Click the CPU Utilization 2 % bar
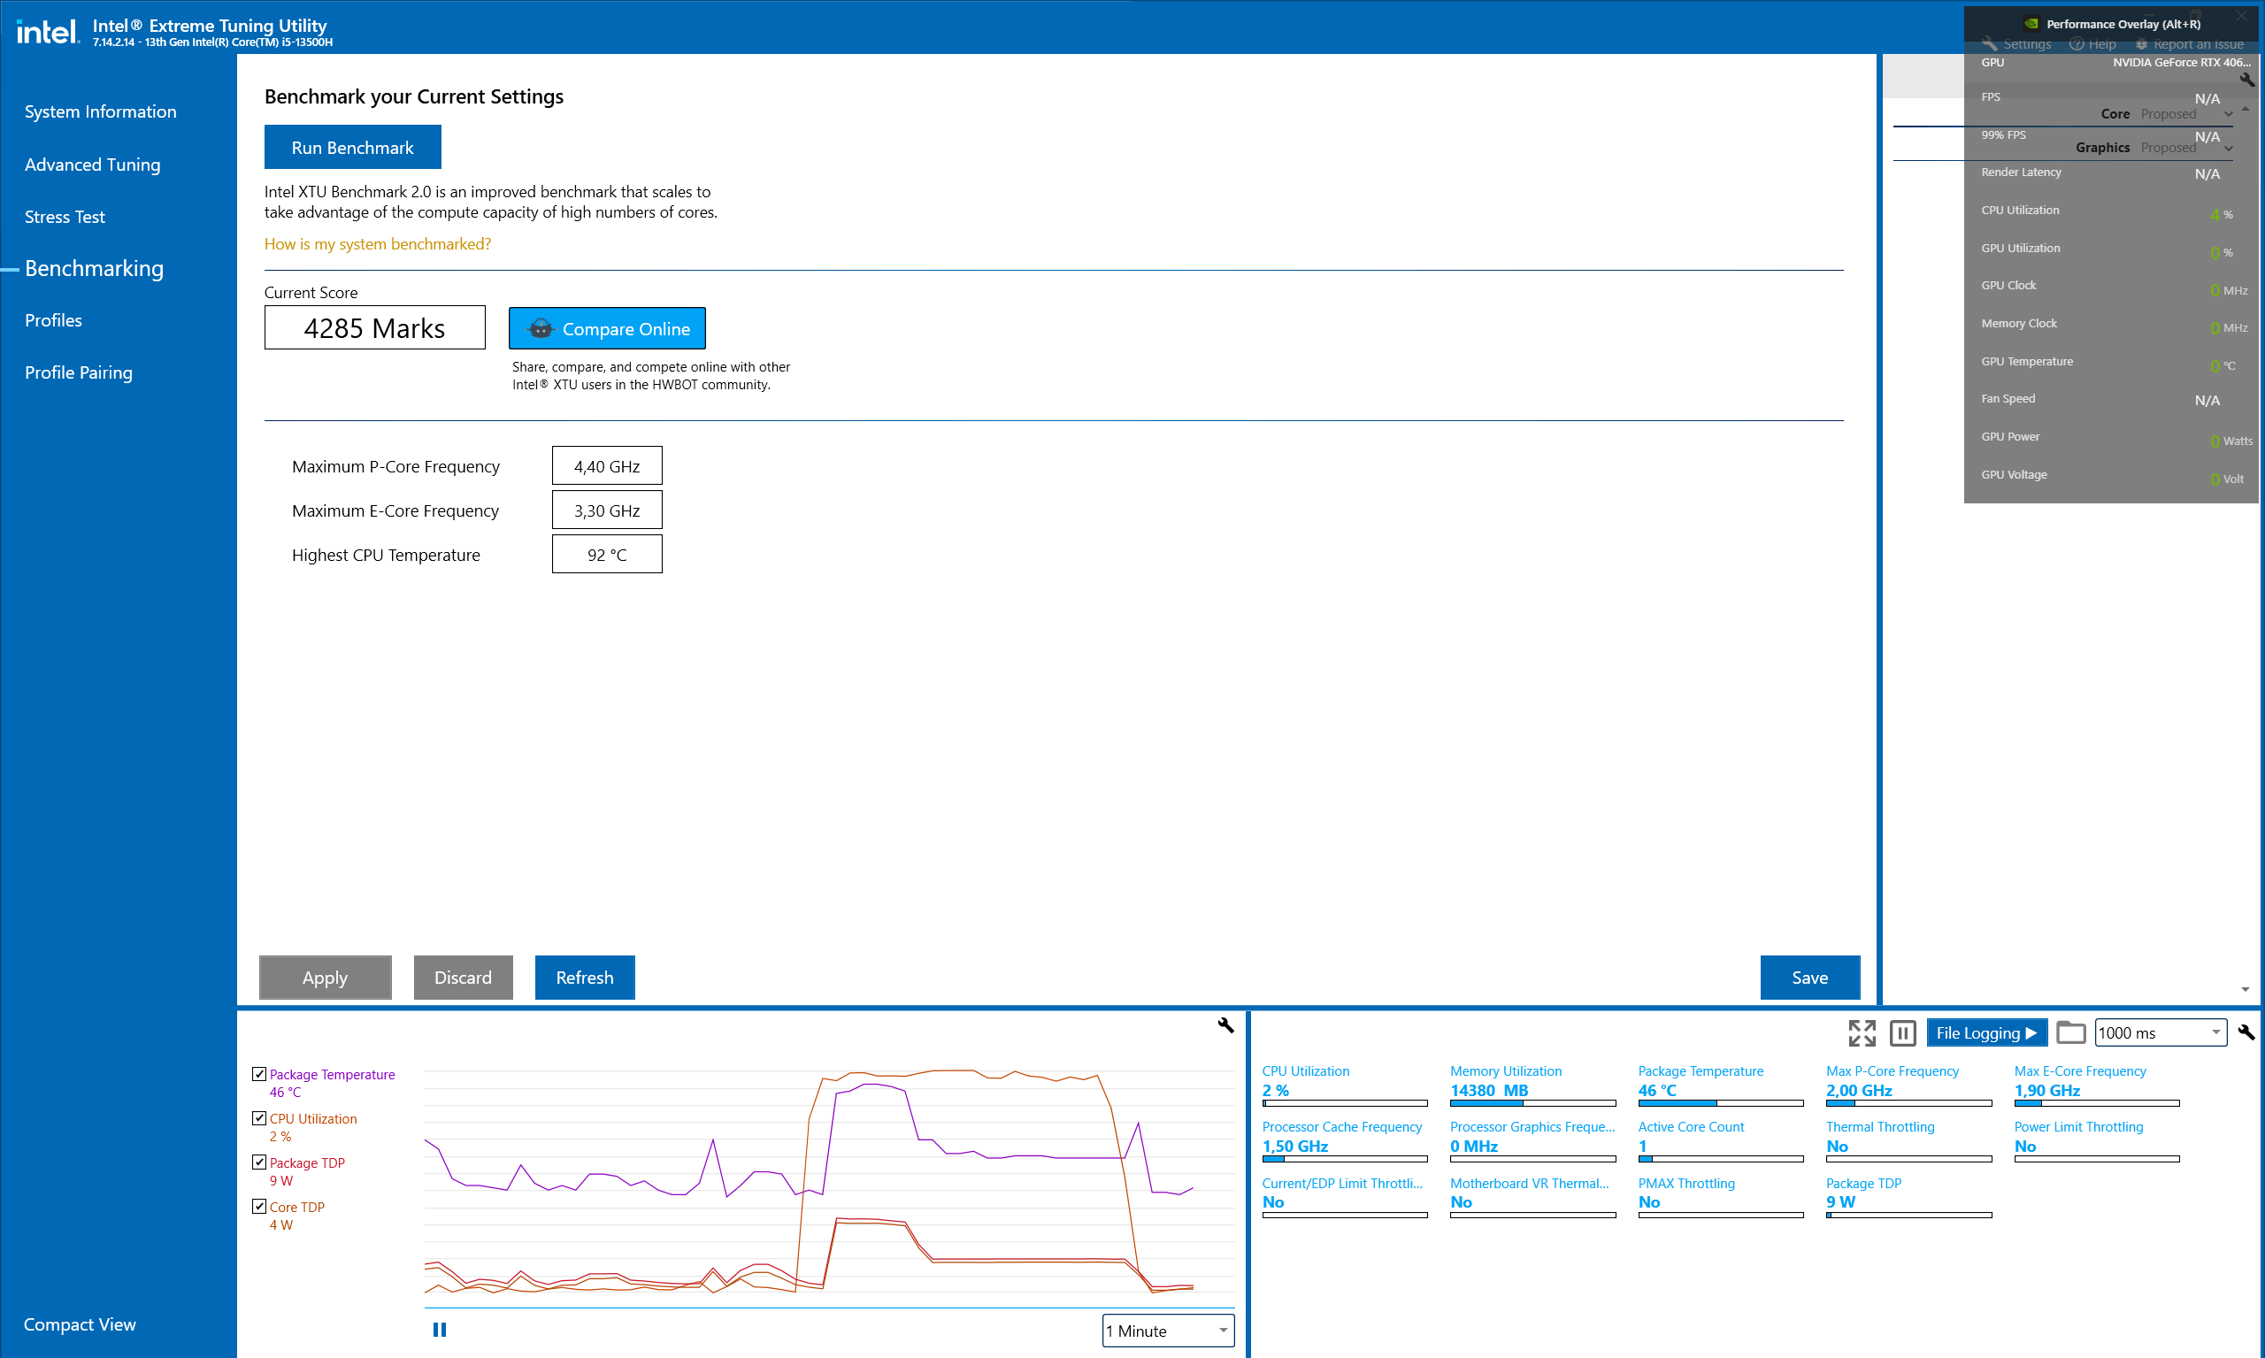 click(x=1344, y=1103)
